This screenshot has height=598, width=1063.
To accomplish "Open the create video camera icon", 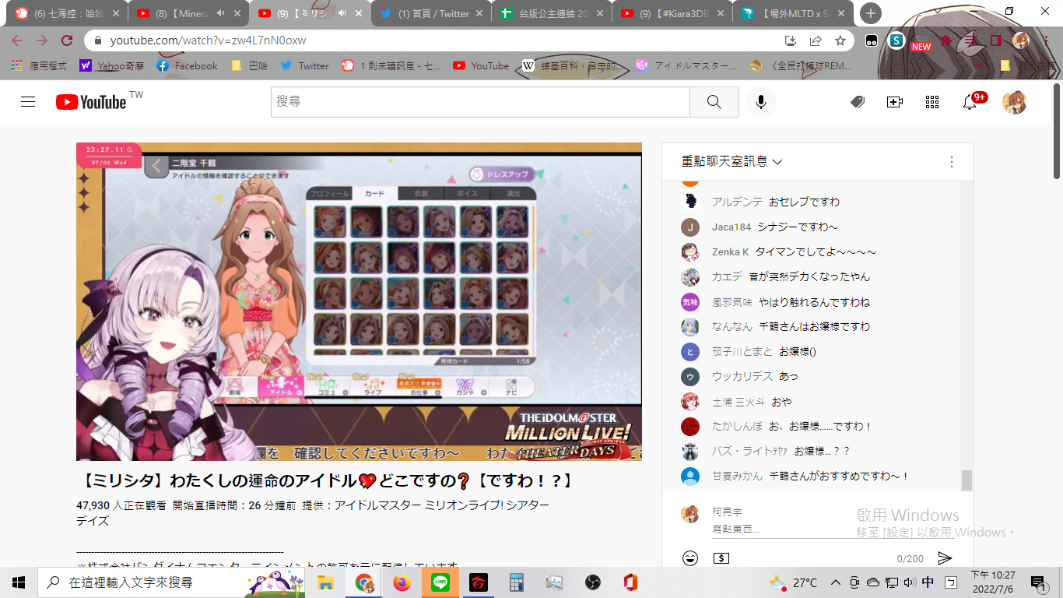I will tap(895, 102).
